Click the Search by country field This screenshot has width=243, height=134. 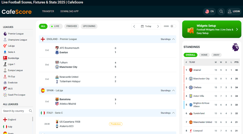coord(15,111)
